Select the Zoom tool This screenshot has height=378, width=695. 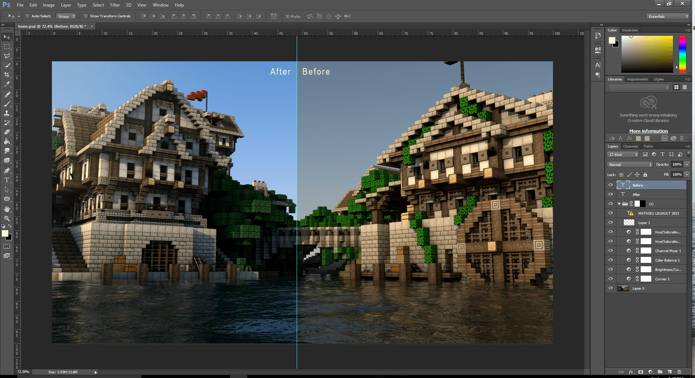pyautogui.click(x=7, y=219)
